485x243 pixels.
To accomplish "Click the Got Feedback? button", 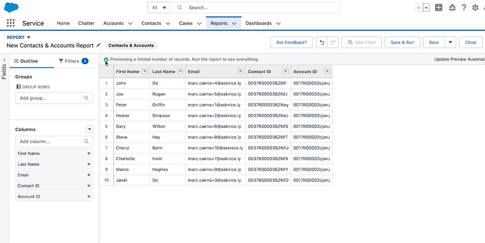I will pos(292,42).
